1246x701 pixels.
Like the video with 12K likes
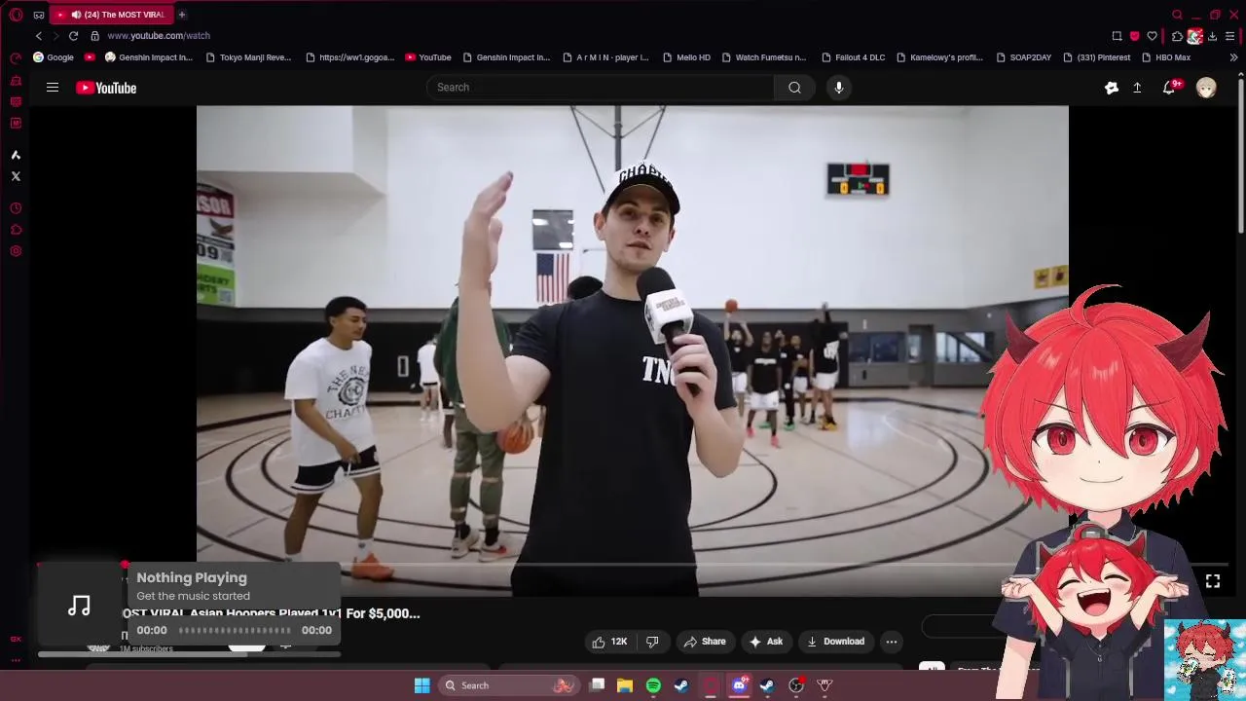(609, 642)
